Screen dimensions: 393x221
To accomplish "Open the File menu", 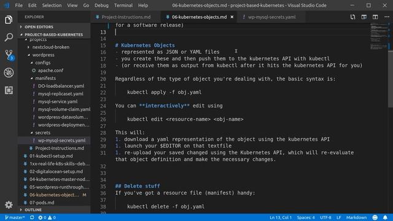I will point(19,6).
